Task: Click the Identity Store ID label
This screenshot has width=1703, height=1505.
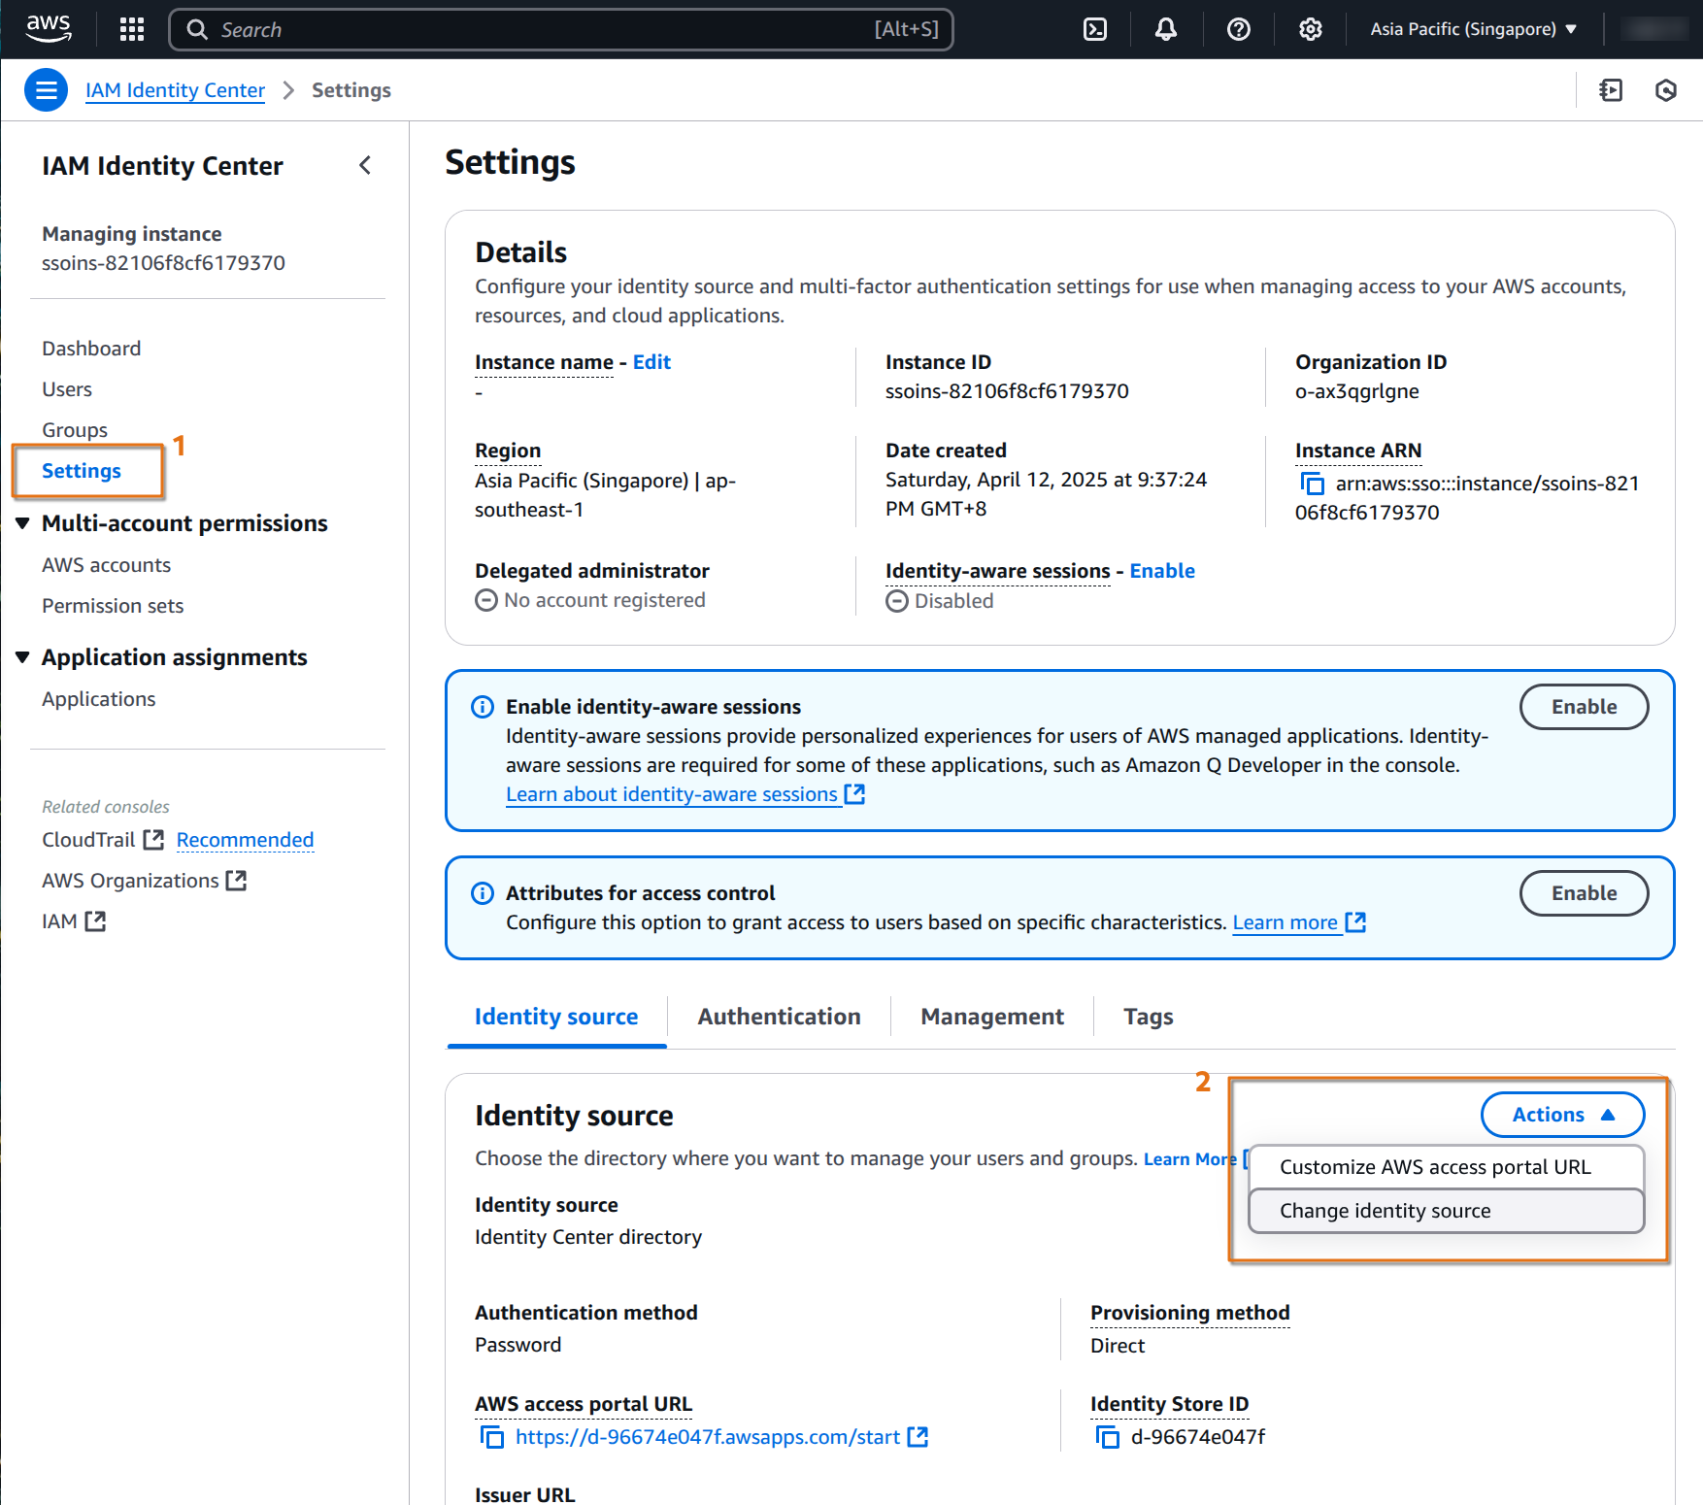Action: [x=1169, y=1404]
